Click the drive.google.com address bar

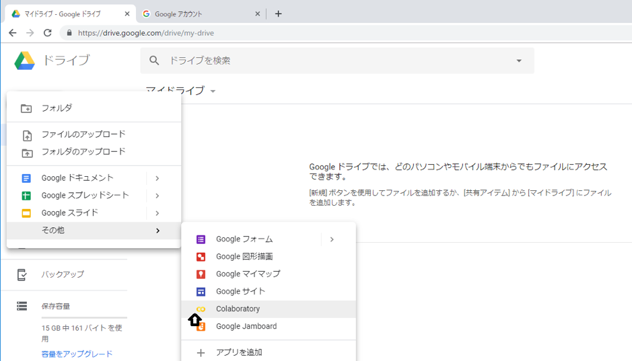click(346, 33)
